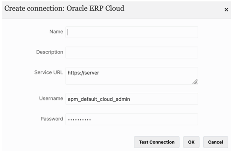Click into the Description field
This screenshot has height=154, width=233.
point(132,52)
